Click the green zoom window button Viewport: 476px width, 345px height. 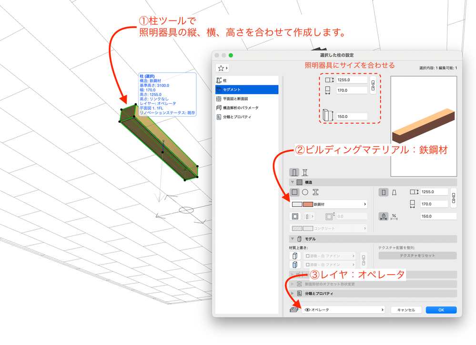coord(231,55)
